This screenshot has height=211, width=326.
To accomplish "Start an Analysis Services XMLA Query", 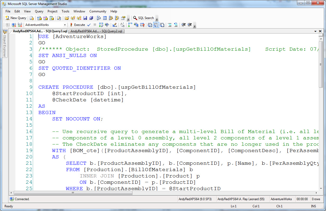I will 52,18.
